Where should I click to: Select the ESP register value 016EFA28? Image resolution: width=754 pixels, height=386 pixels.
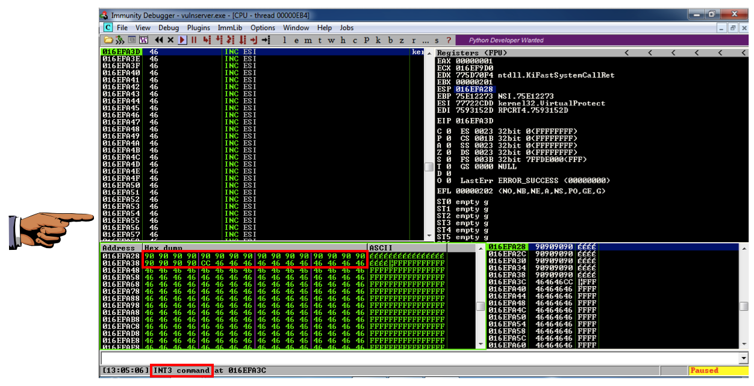474,89
